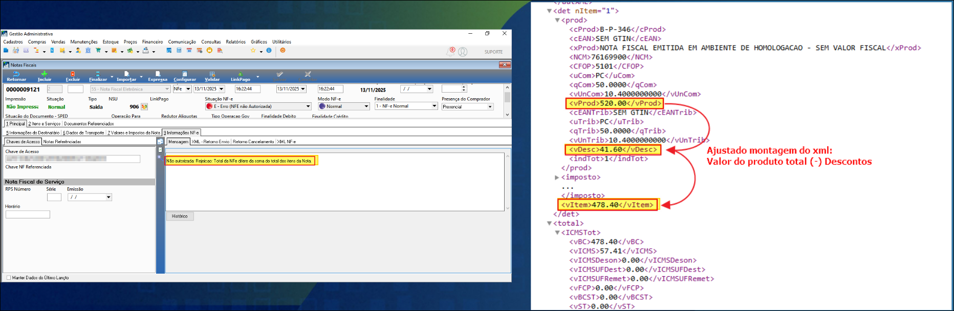Click the Histórico button
Screen dimensions: 954x311
(x=180, y=216)
